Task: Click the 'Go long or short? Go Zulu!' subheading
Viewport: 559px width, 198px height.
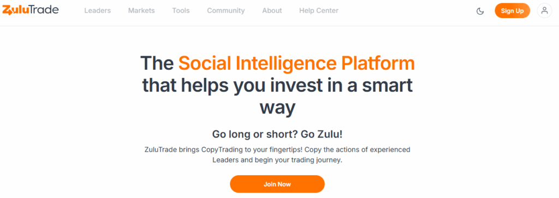Action: pos(277,134)
